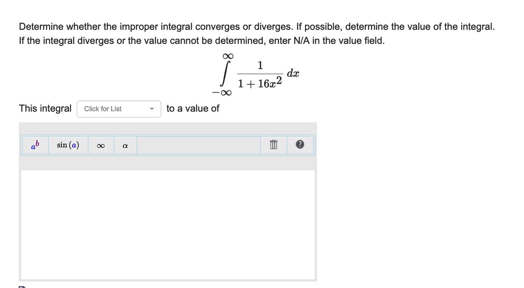Click the empty toolbar area of the equation editor

198,145
